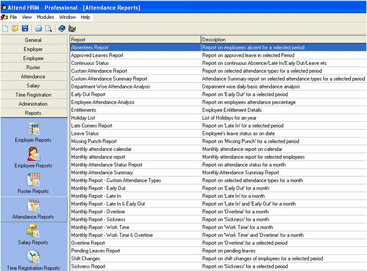Select the Early Out Report row
The image size is (367, 271).
pos(218,94)
